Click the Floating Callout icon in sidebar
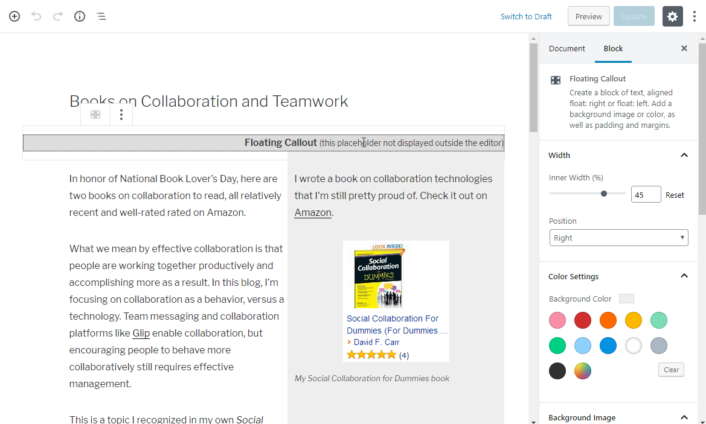Image resolution: width=706 pixels, height=424 pixels. pos(556,80)
